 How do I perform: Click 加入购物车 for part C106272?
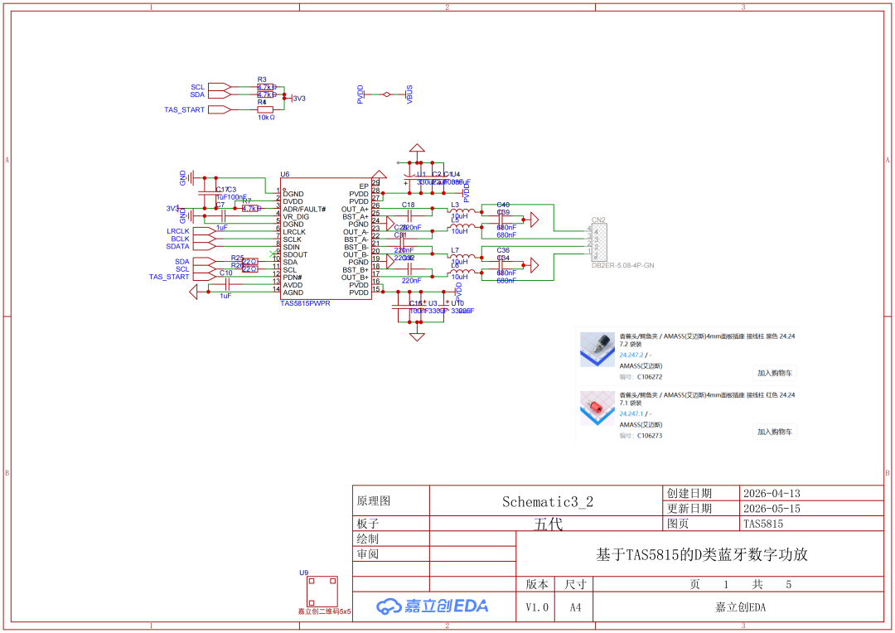tap(775, 373)
